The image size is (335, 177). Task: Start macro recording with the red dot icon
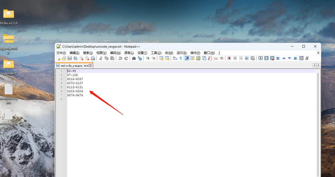click(x=229, y=58)
